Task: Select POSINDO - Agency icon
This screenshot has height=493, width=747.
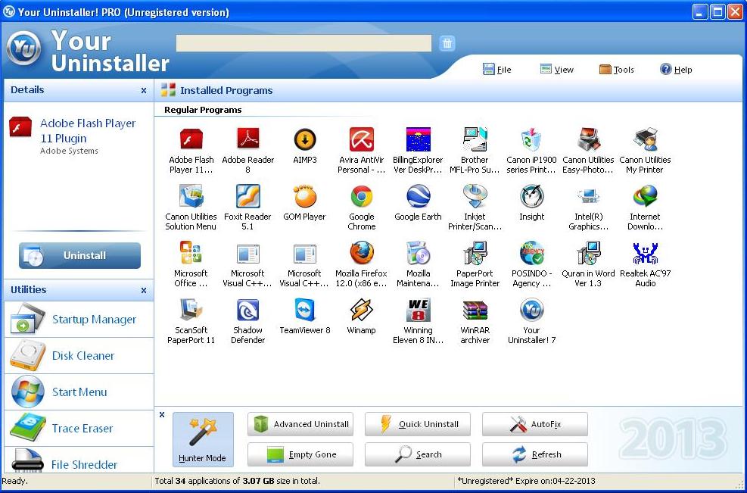Action: (x=531, y=253)
